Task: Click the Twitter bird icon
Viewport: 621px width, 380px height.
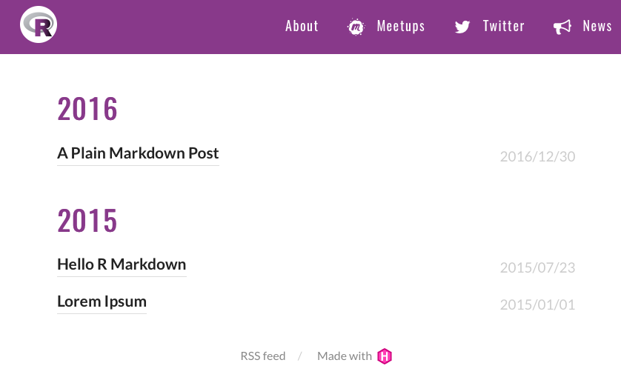Action: tap(462, 27)
